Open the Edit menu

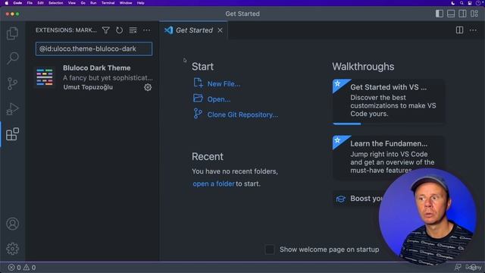pos(40,3)
